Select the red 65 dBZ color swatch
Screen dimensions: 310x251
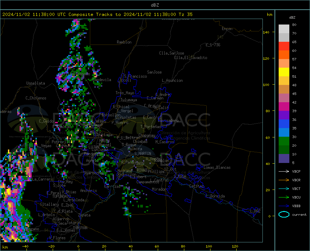pos(284,46)
